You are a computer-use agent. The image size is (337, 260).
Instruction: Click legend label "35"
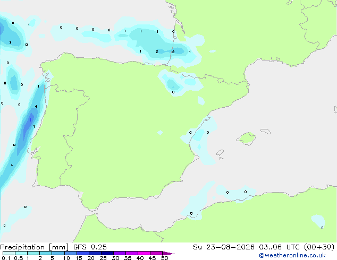pos(128,258)
